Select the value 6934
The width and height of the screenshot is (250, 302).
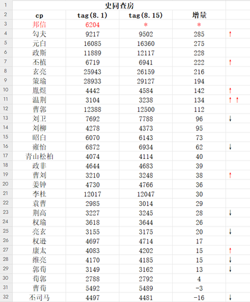coord(146,147)
